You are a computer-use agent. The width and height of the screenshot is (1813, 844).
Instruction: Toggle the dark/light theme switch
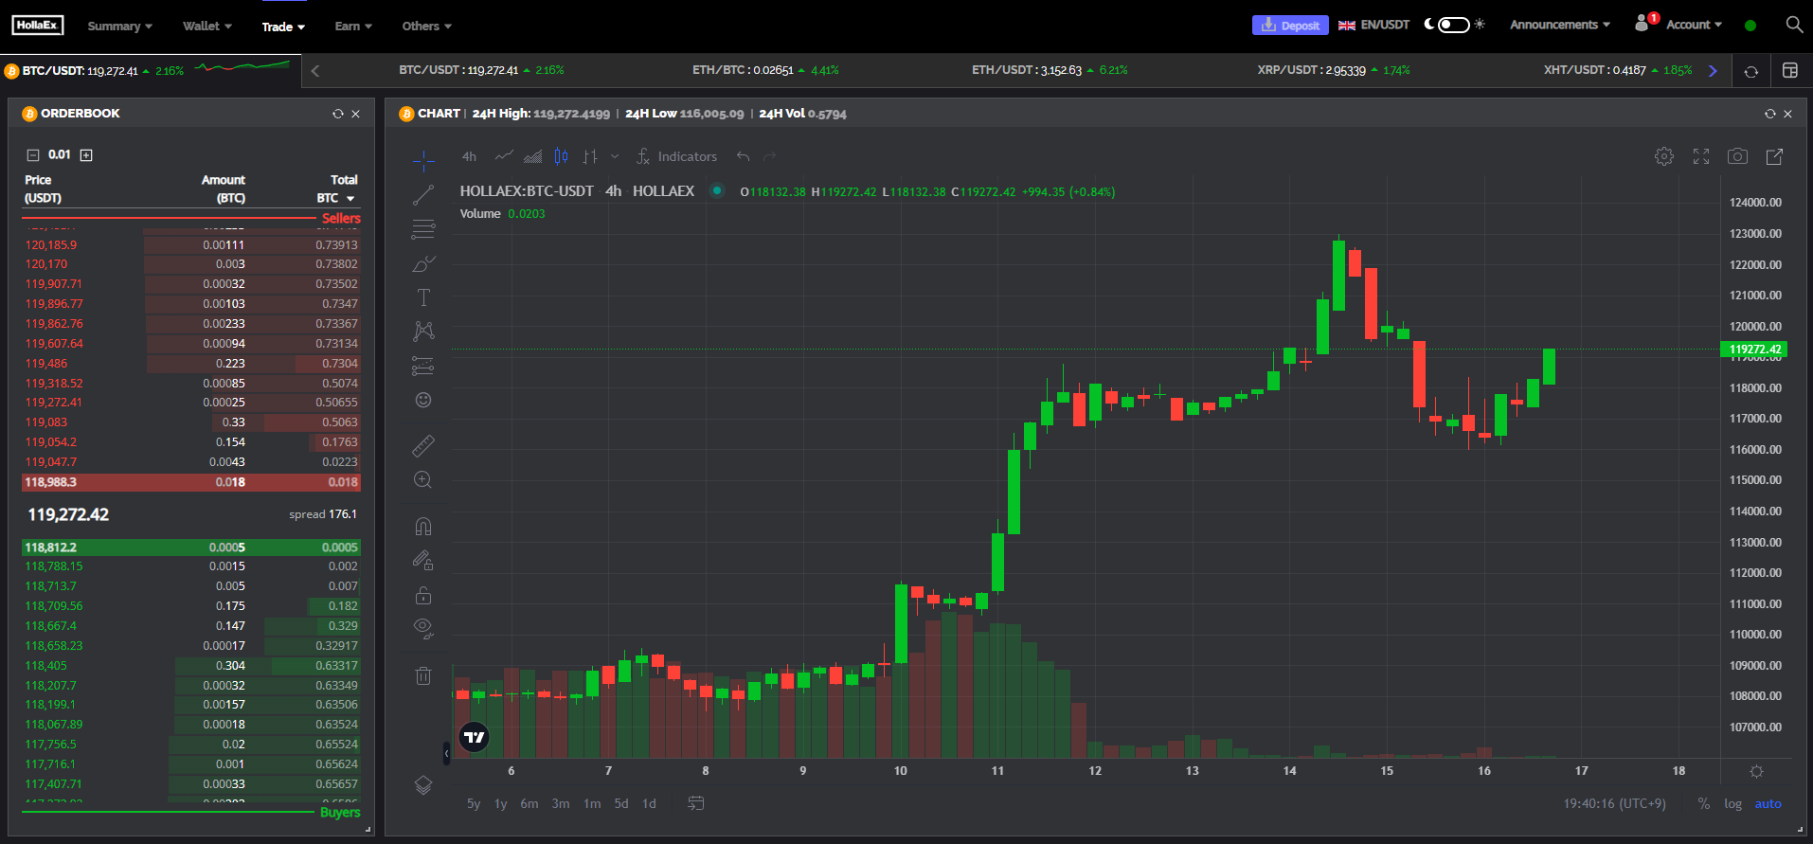(x=1454, y=25)
